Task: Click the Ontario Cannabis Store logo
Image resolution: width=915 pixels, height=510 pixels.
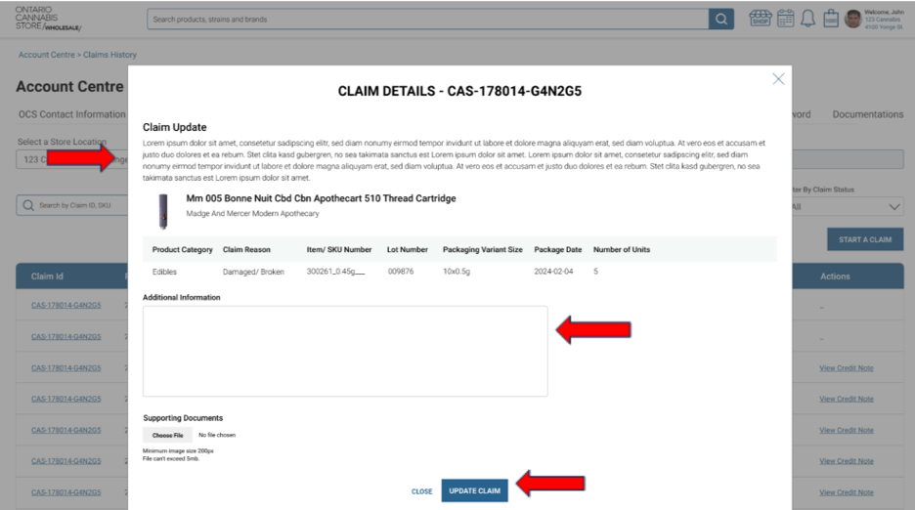Action: [x=48, y=19]
